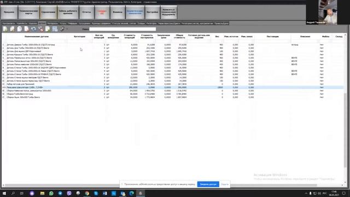The width and height of the screenshot is (350, 197).
Task: Open the Отчеты section button
Action: pos(86,12)
